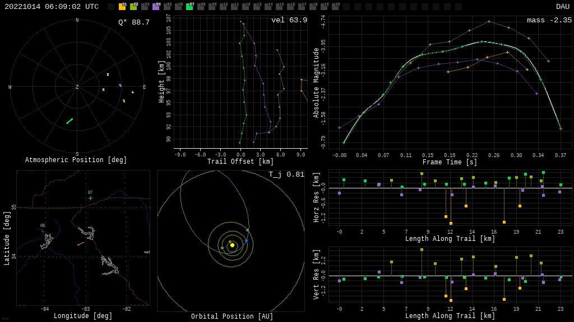Click the blue Earth dot on orbit
The height and width of the screenshot is (322, 574).
[x=246, y=241]
